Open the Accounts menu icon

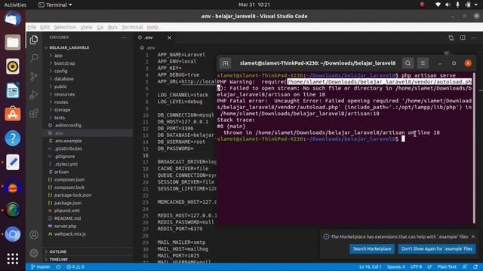[x=34, y=235]
